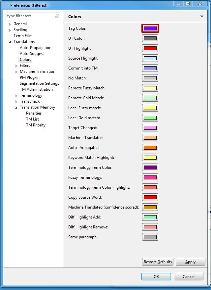
Task: Change the UT Color swatch
Action: [x=150, y=38]
